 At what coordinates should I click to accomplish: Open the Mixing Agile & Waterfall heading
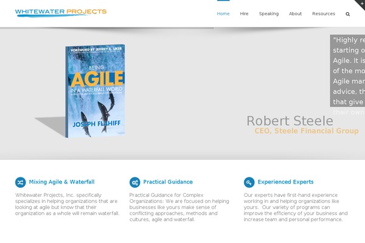pos(61,182)
